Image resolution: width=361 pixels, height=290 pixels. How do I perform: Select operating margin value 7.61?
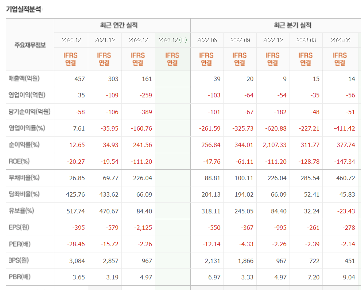pos(79,128)
